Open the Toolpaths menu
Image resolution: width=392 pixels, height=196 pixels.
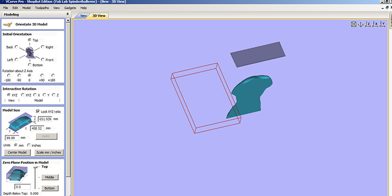[42, 8]
